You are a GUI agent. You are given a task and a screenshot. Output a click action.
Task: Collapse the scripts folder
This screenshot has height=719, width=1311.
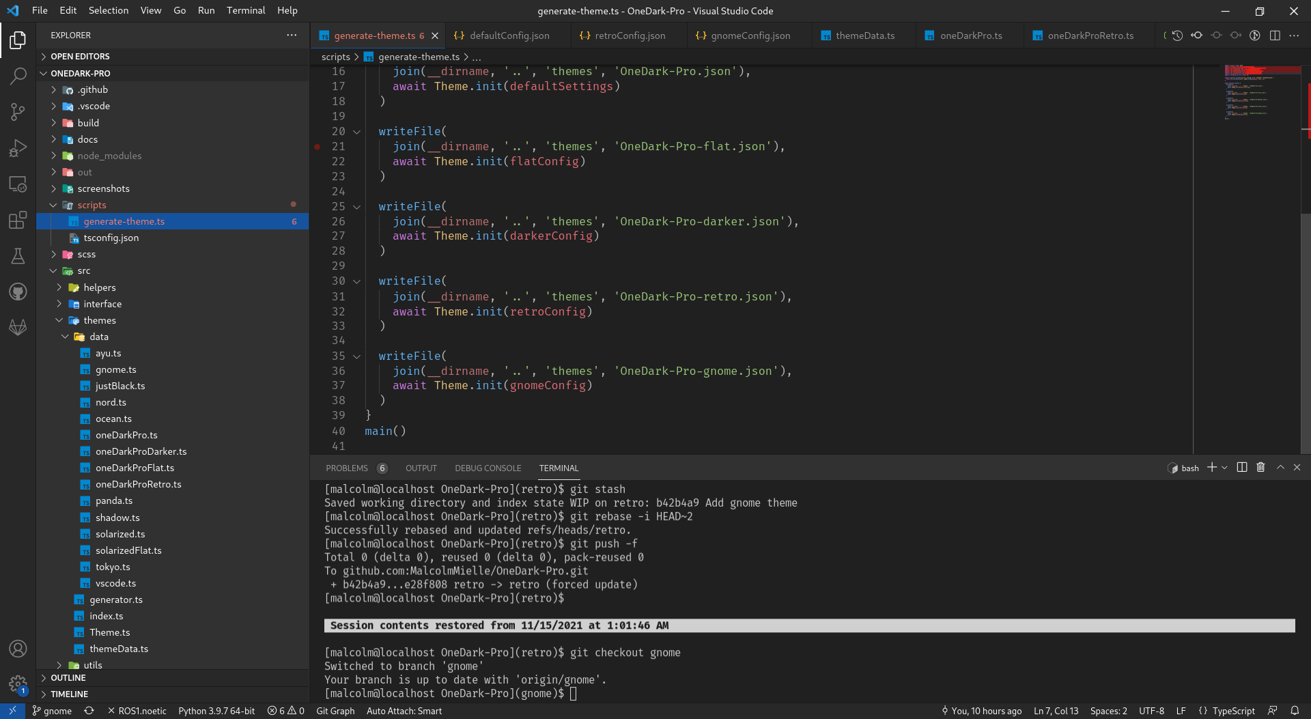click(x=54, y=205)
